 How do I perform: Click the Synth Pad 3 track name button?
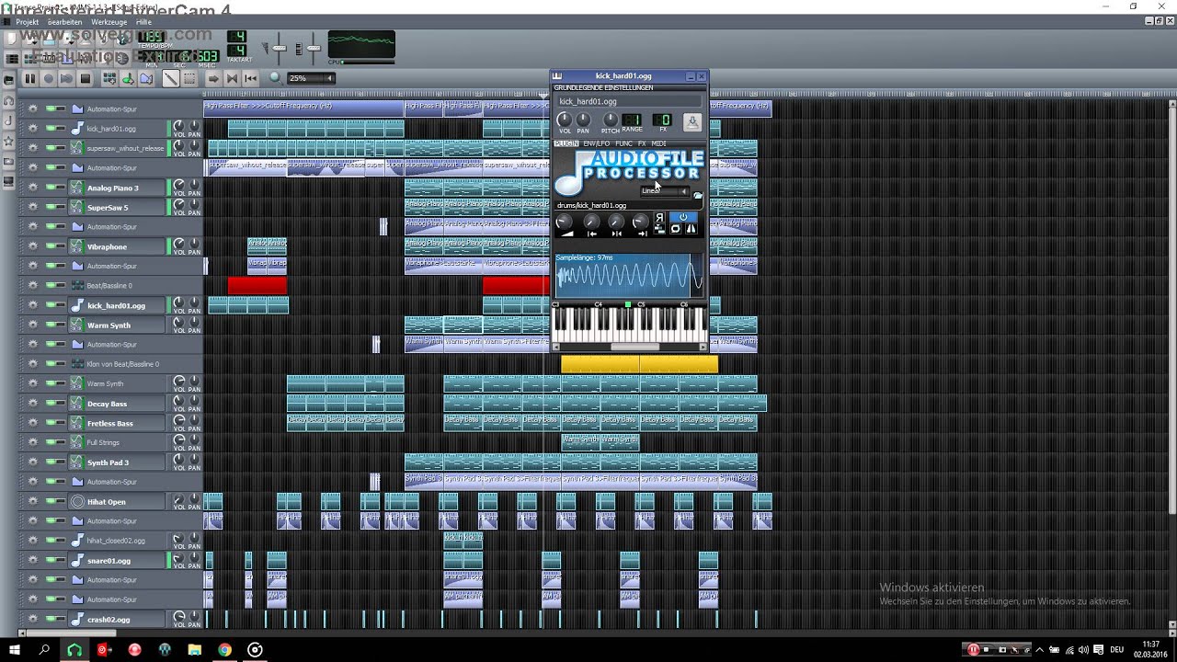116,462
